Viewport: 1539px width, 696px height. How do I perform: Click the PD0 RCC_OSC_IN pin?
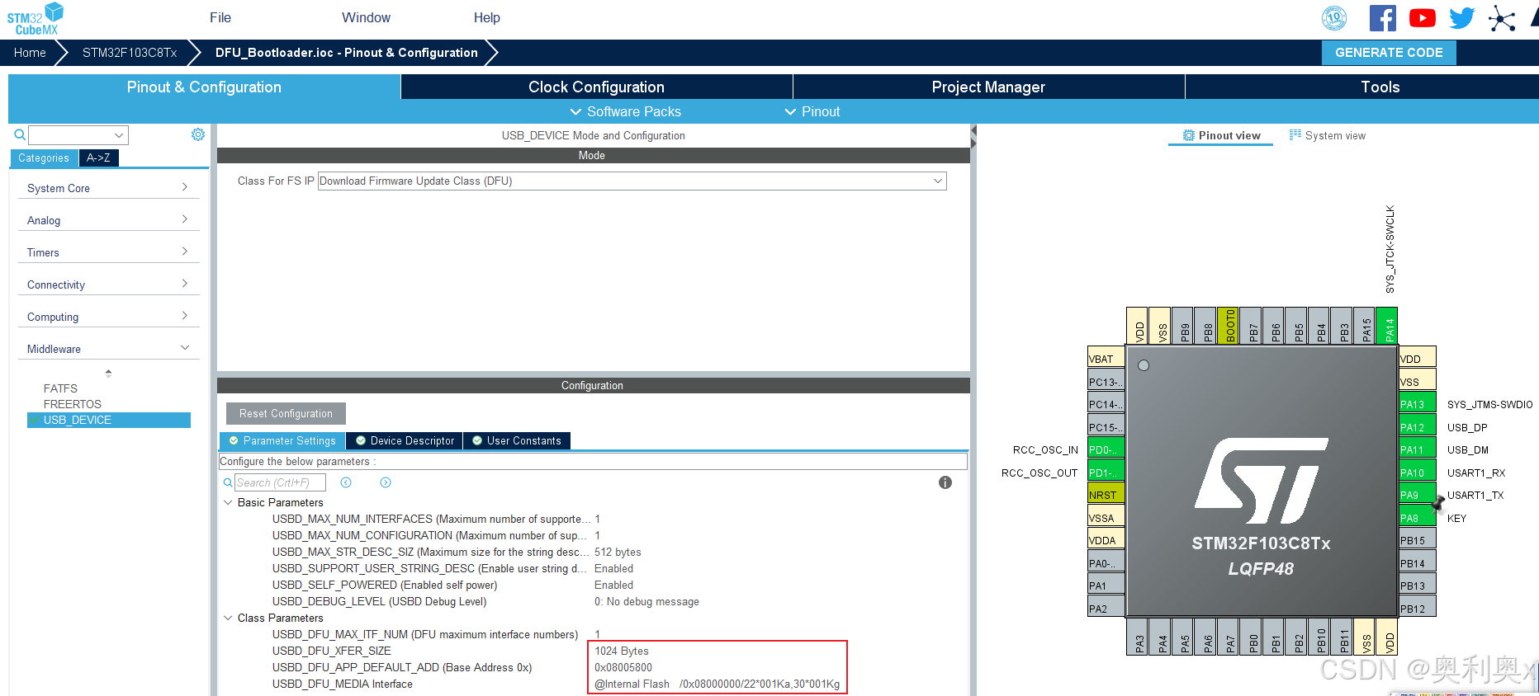pos(1106,449)
